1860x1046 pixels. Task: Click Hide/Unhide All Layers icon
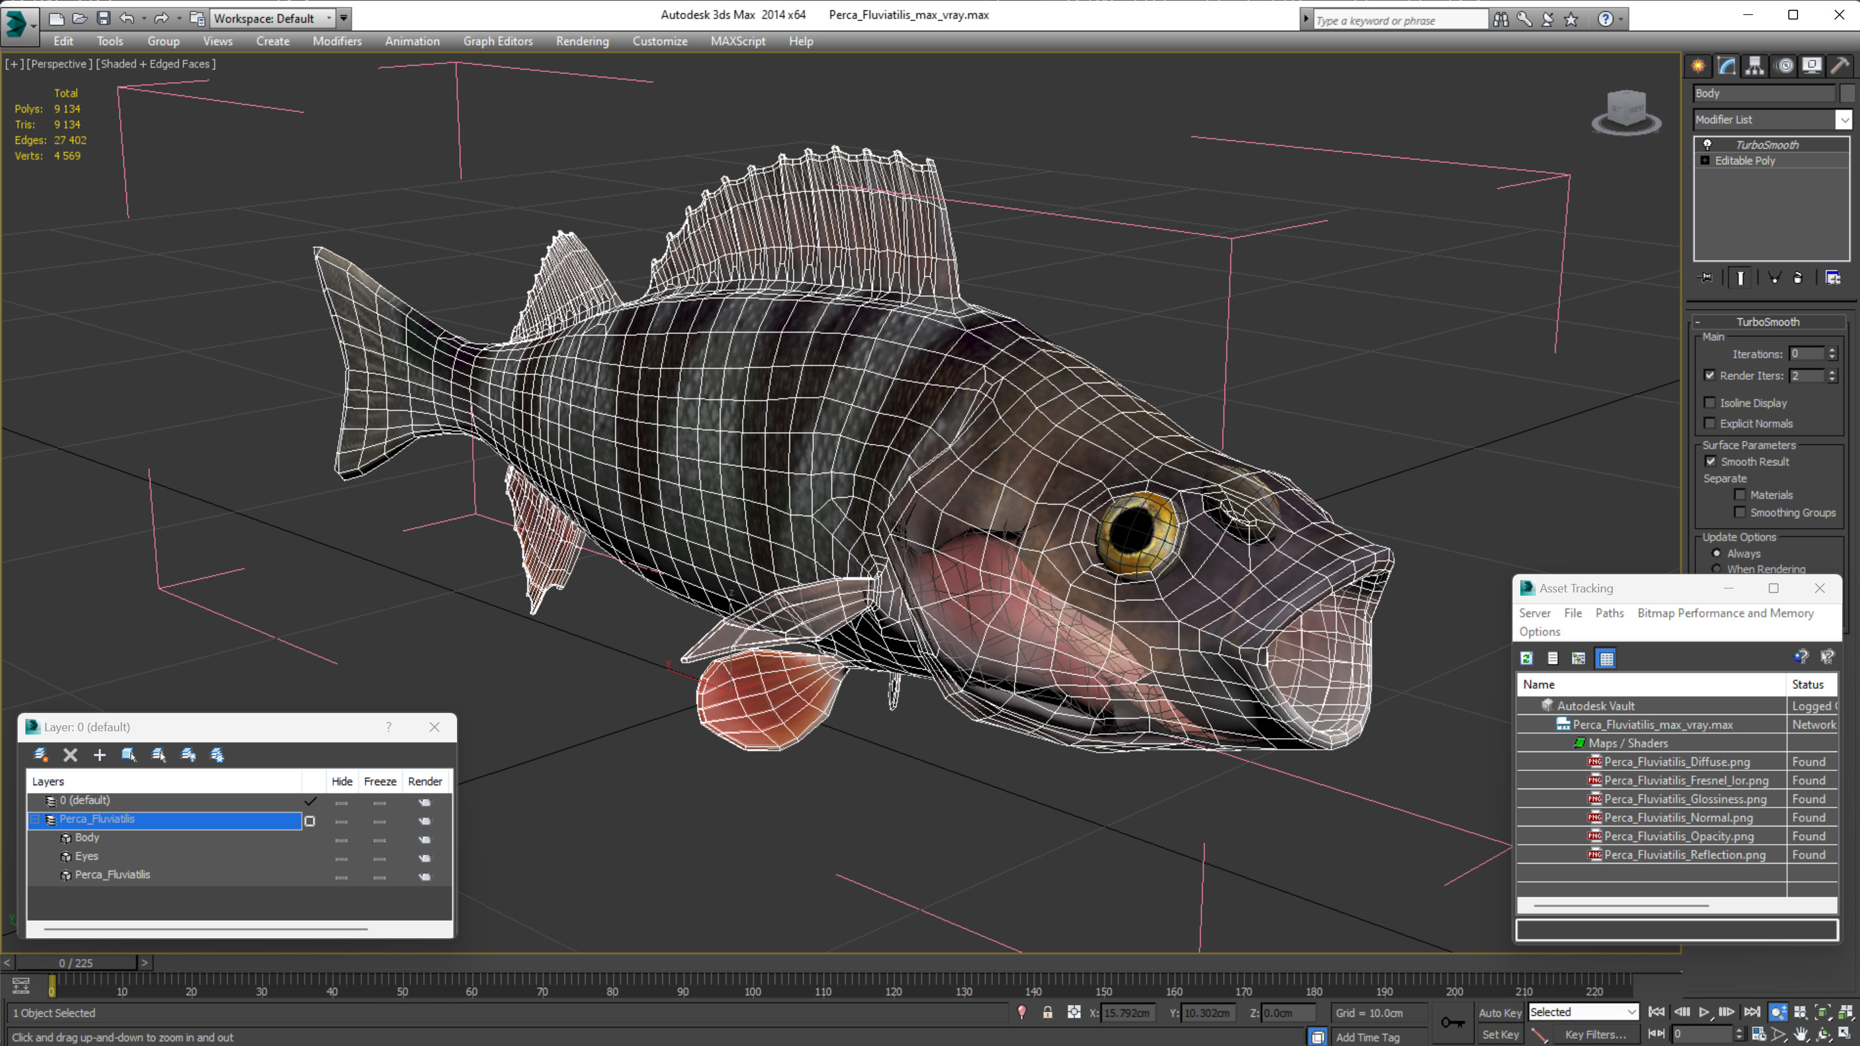tap(188, 755)
